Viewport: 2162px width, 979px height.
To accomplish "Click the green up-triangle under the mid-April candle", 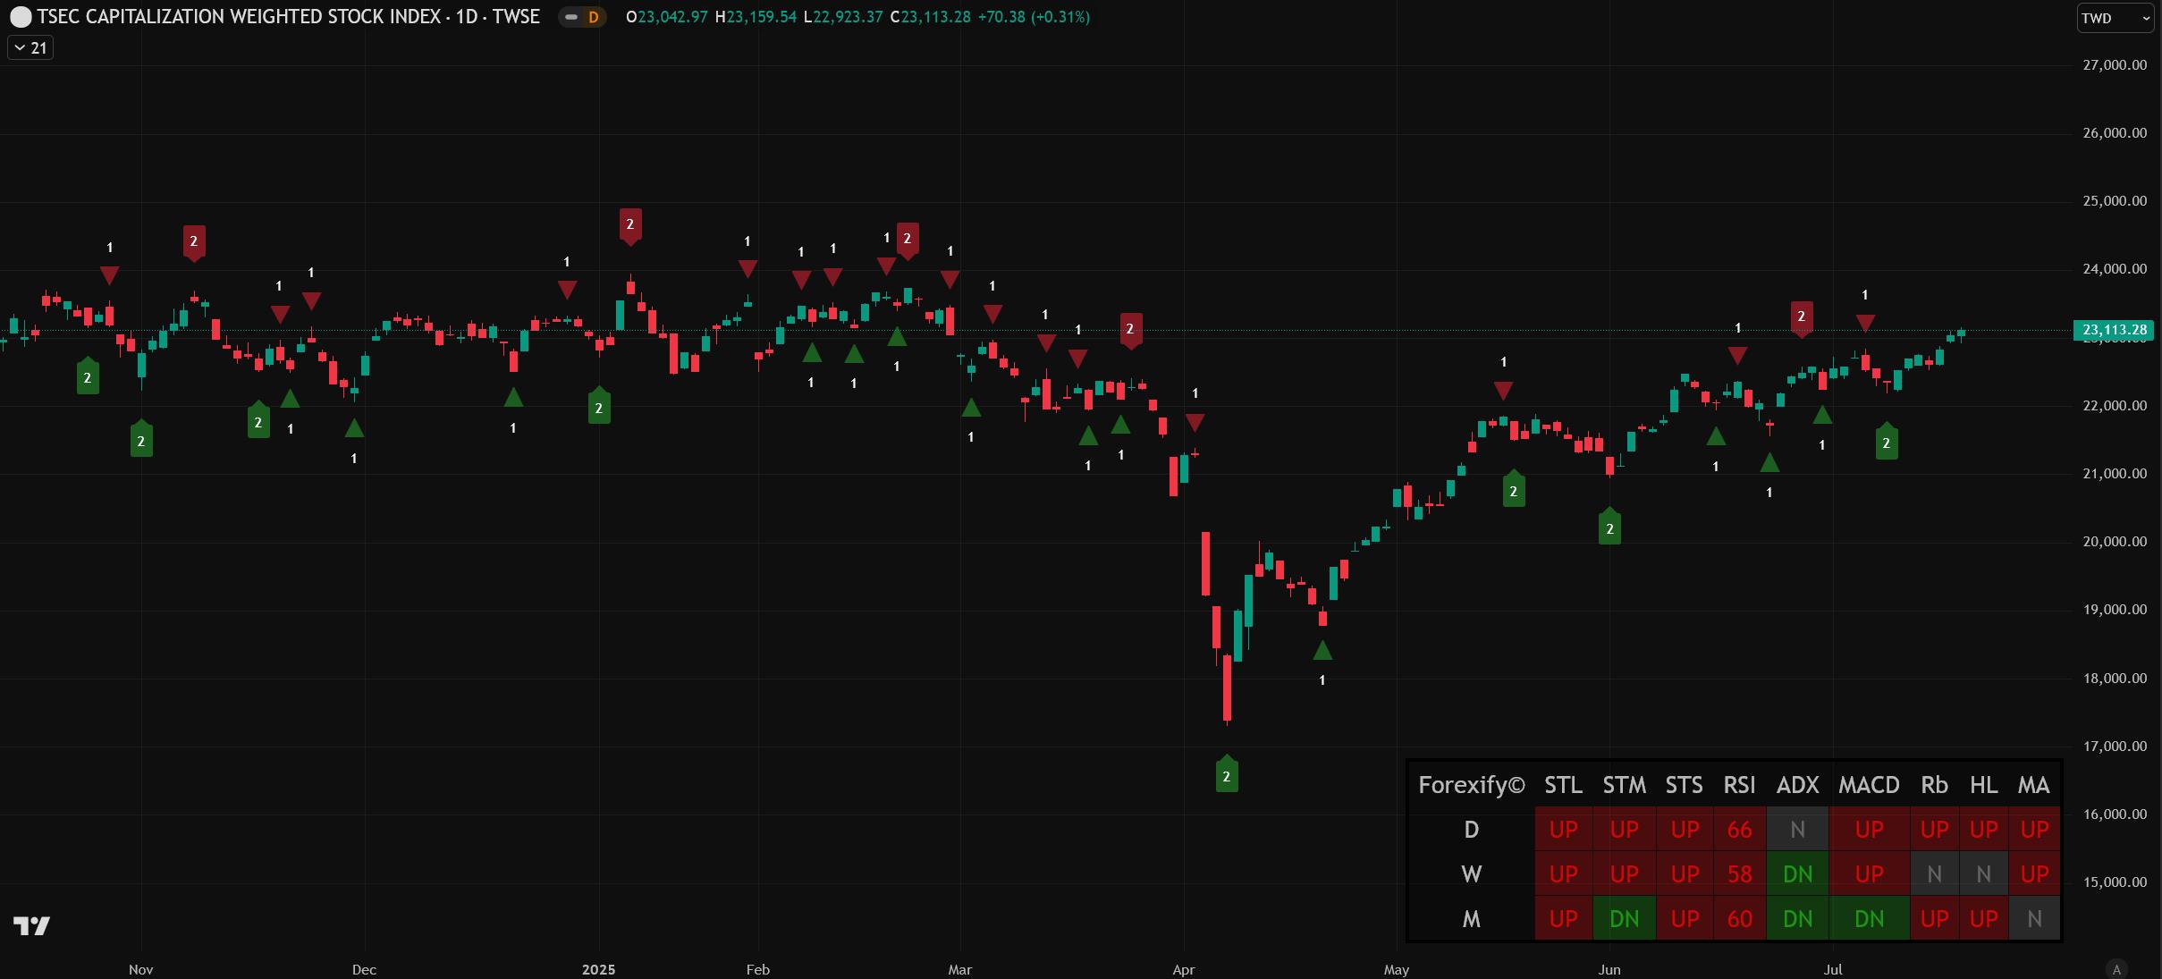I will (1322, 651).
